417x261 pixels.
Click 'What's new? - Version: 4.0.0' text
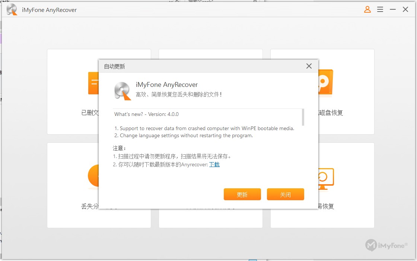146,114
